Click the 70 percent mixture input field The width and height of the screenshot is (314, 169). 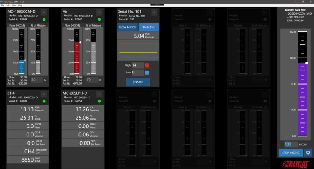[x=92, y=80]
